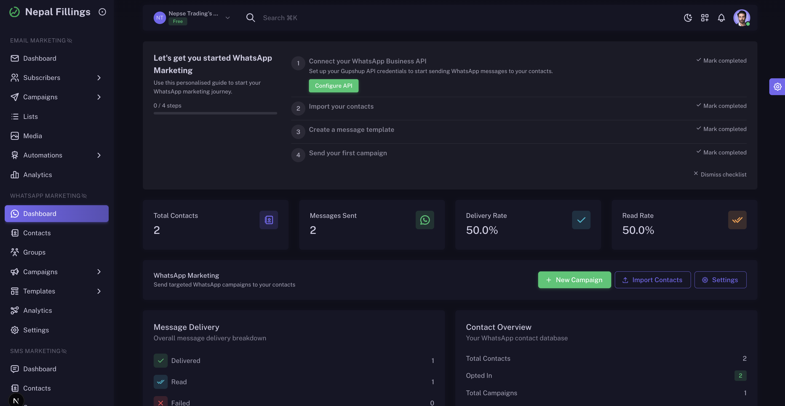Viewport: 785px width, 406px height.
Task: Open the Nepse Trading's workspace dropdown
Action: (x=227, y=18)
